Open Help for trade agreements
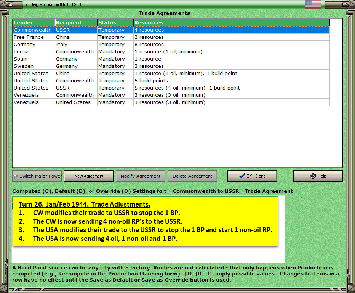Image resolution: width=355 pixels, height=293 pixels. (318, 176)
